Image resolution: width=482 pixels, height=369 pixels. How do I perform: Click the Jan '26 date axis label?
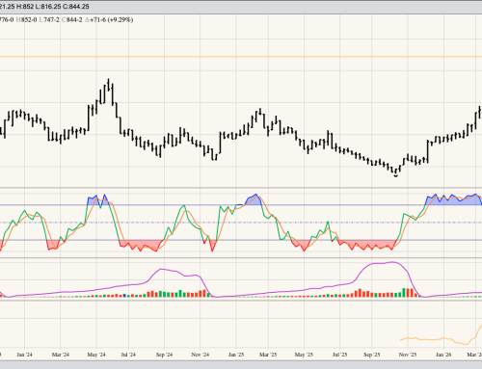[443, 355]
